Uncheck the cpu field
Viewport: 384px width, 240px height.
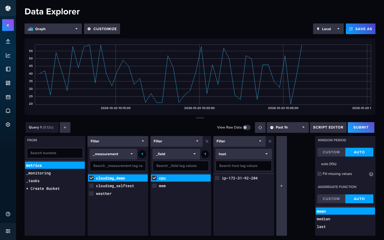click(154, 178)
